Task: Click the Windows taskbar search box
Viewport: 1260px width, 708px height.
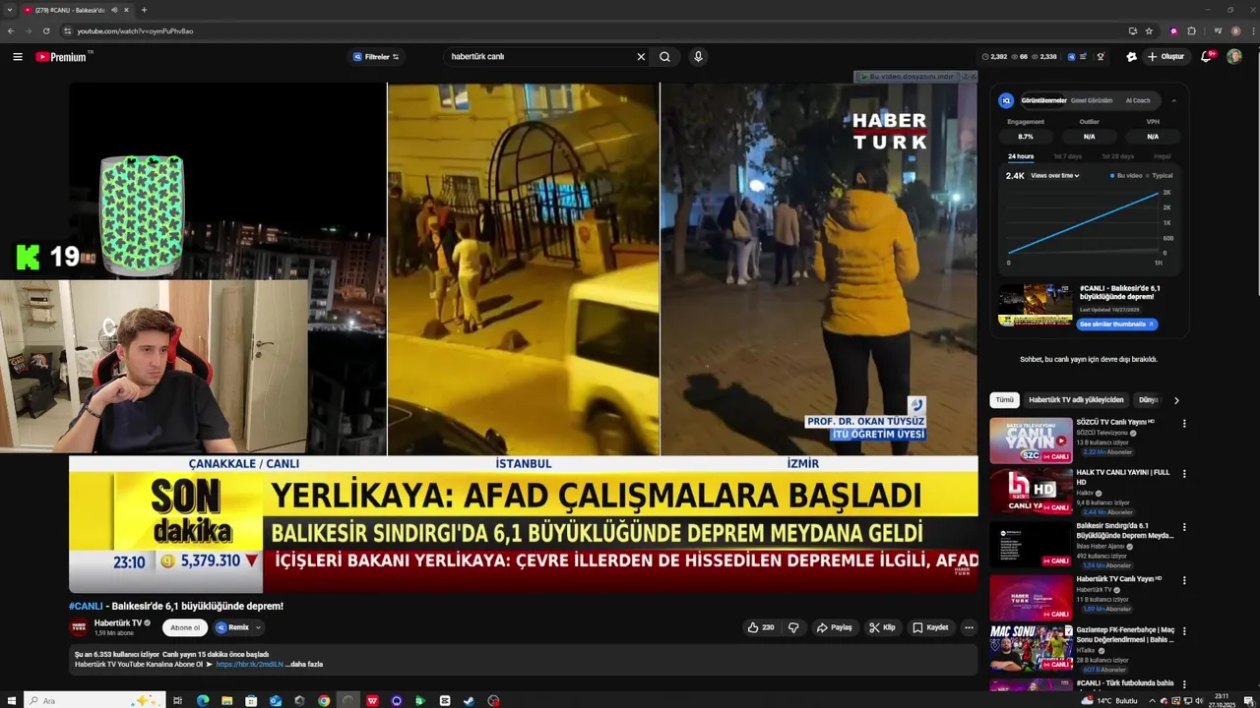Action: (x=94, y=701)
